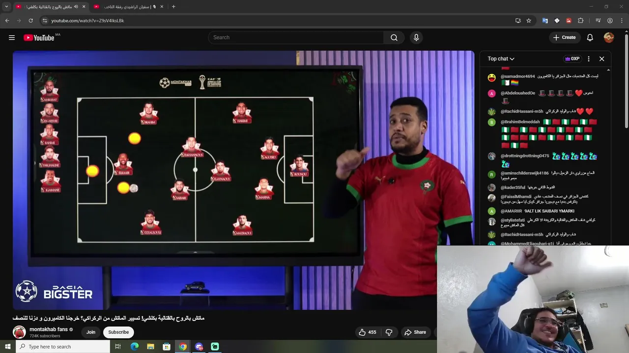Bookmark this page with the star
The image size is (629, 353).
point(529,21)
